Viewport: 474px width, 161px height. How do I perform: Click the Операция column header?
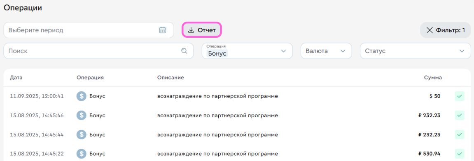click(x=90, y=78)
